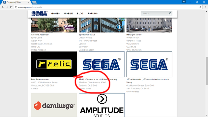This screenshot has height=117, width=208.
Task: Click the postcode text EC1V 9BP
Action: [x=83, y=47]
